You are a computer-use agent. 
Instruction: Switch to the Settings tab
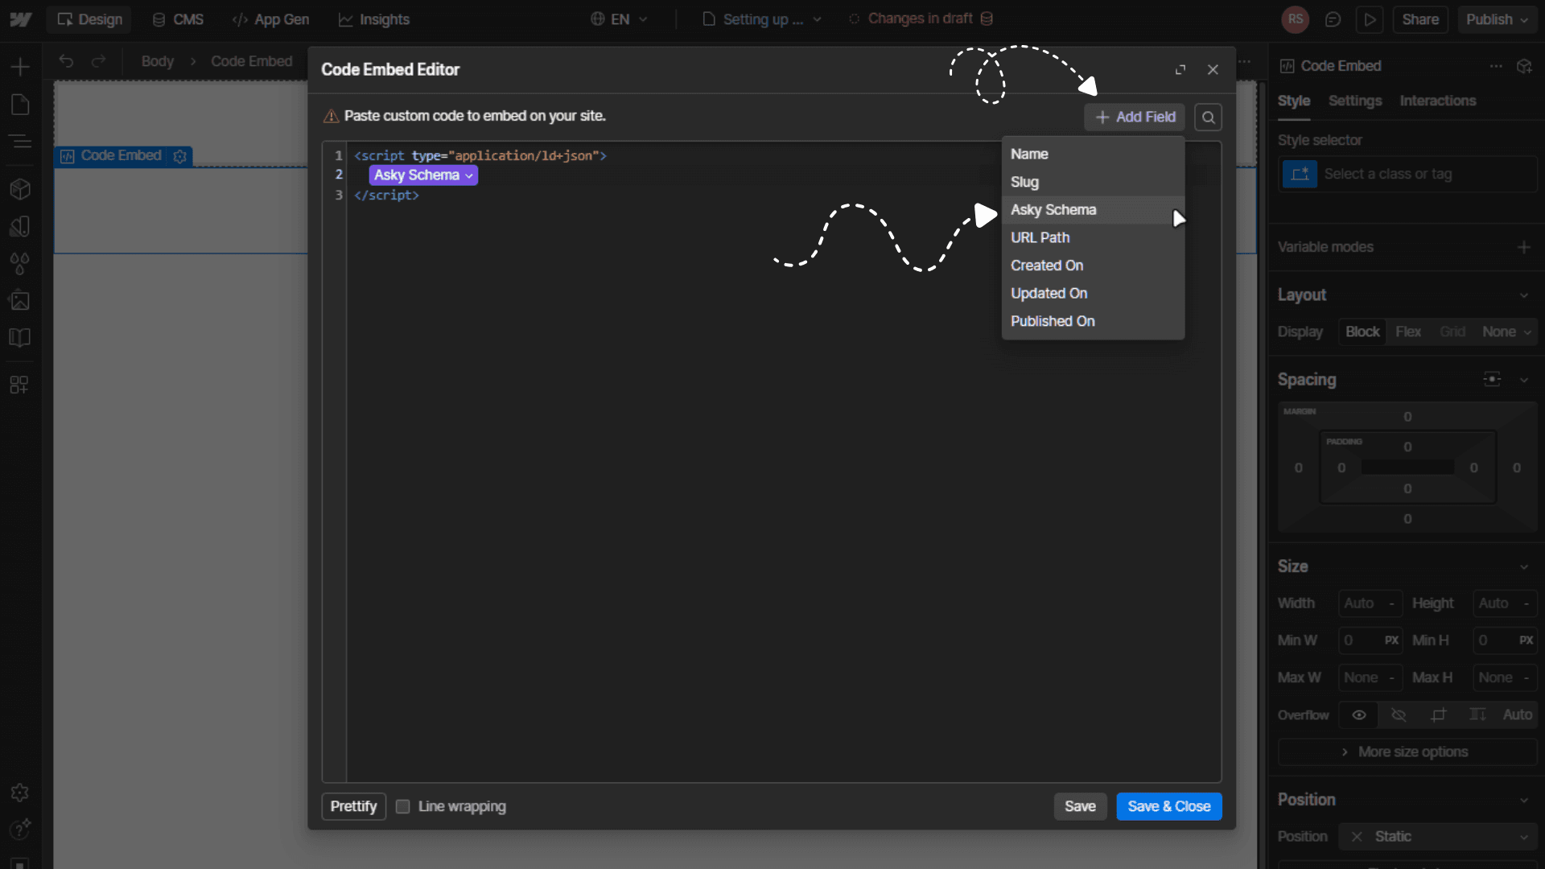pyautogui.click(x=1354, y=101)
